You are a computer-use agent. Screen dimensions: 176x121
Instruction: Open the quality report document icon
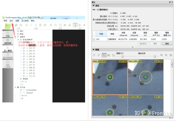coord(40,25)
